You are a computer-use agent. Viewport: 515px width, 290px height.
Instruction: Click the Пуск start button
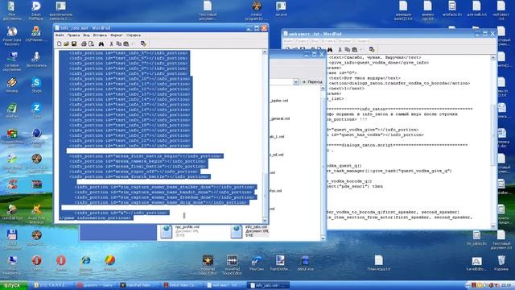click(13, 285)
